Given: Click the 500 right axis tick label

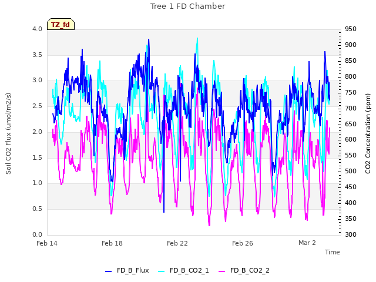Looking at the screenshot, I should click(351, 171).
